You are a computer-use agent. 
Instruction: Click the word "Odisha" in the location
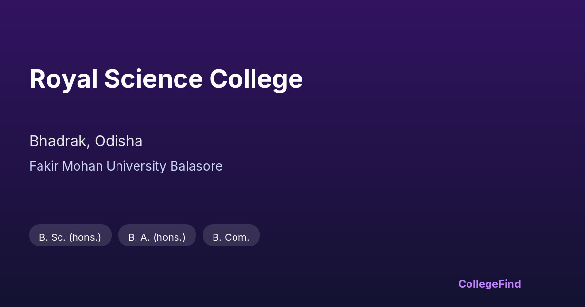(x=118, y=141)
